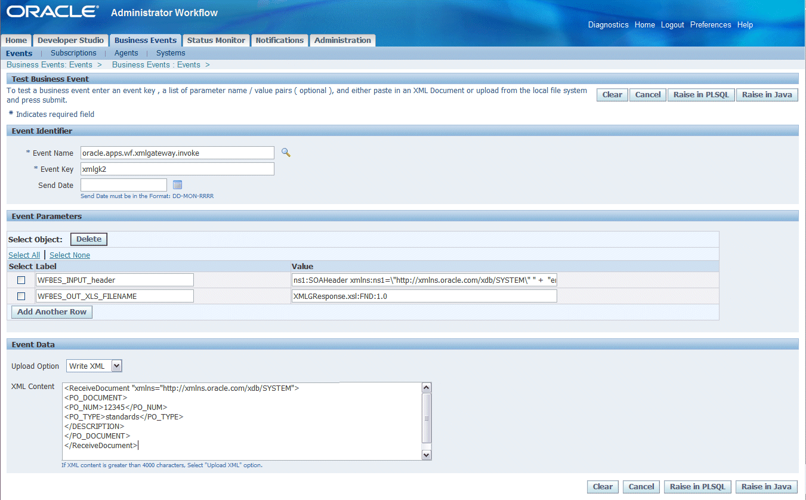
Task: Click the XML Content scrollbar up arrow
Action: 427,388
